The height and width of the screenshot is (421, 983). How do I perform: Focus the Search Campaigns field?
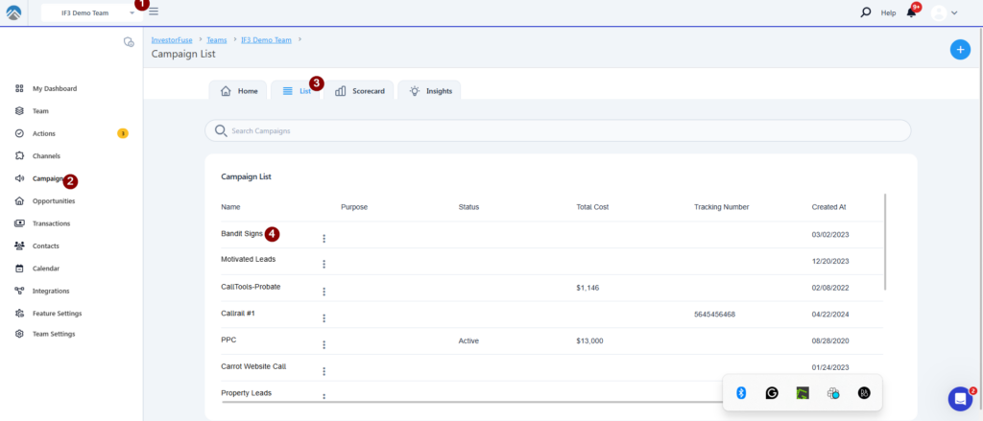tap(557, 130)
